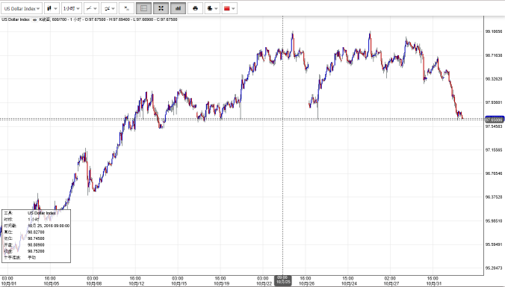
Task: Click the link icon beside US Dollar Index label
Action: pyautogui.click(x=34, y=19)
